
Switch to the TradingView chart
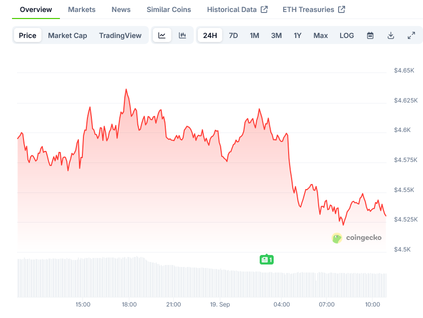point(120,35)
